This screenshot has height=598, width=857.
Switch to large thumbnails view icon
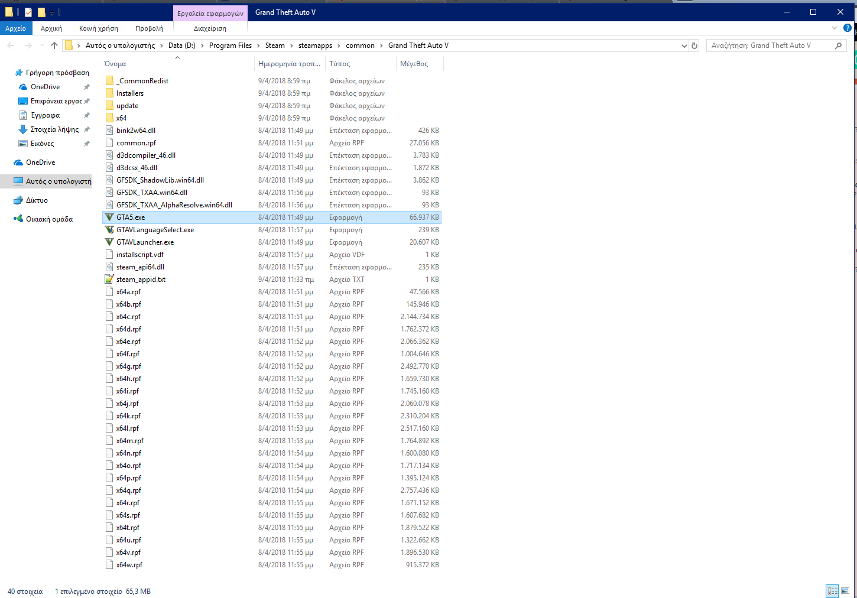[x=845, y=591]
